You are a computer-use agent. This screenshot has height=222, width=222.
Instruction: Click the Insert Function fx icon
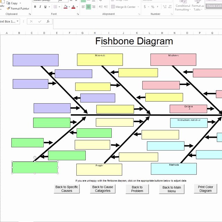pyautogui.click(x=48, y=22)
